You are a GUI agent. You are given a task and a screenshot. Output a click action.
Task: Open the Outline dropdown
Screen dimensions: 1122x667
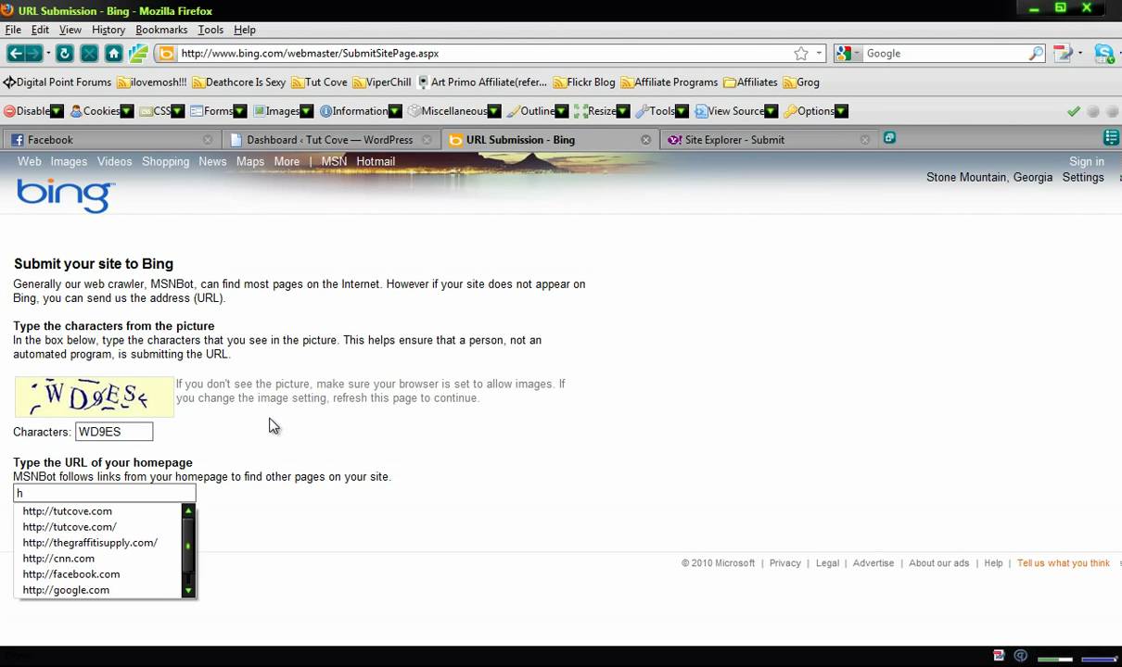(x=537, y=111)
